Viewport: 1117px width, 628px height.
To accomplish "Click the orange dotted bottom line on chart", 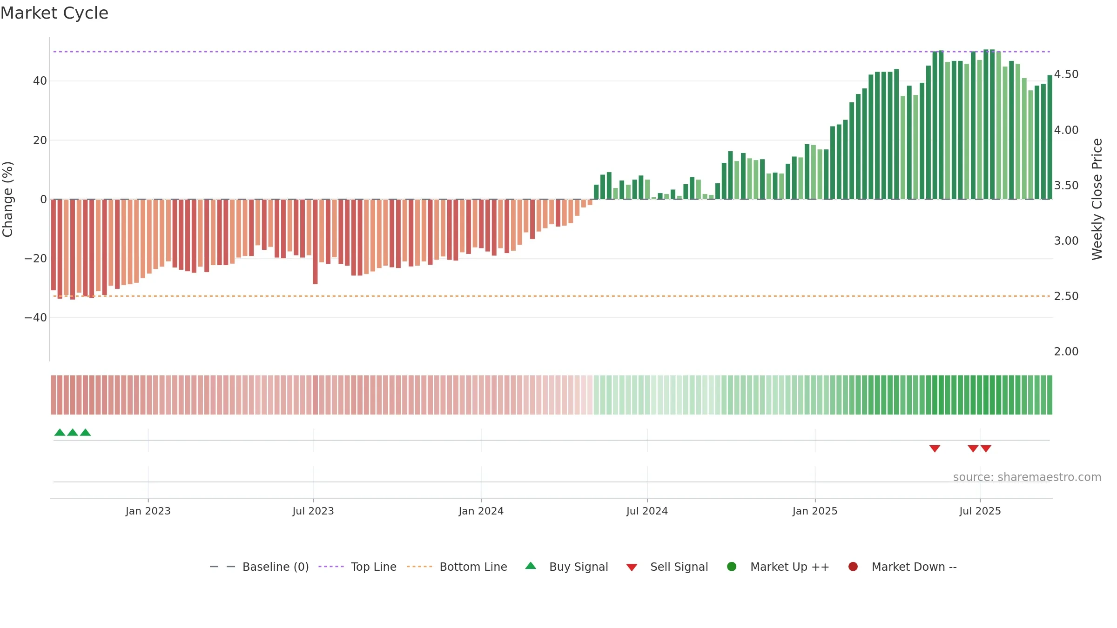I will 552,296.
